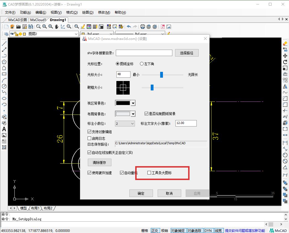Click the shx字体搜索目录 input field
The image size is (289, 233).
(144, 53)
